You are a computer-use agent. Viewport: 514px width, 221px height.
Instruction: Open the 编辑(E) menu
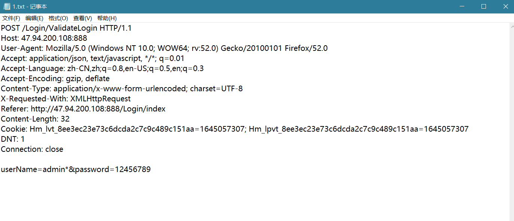pyautogui.click(x=34, y=18)
